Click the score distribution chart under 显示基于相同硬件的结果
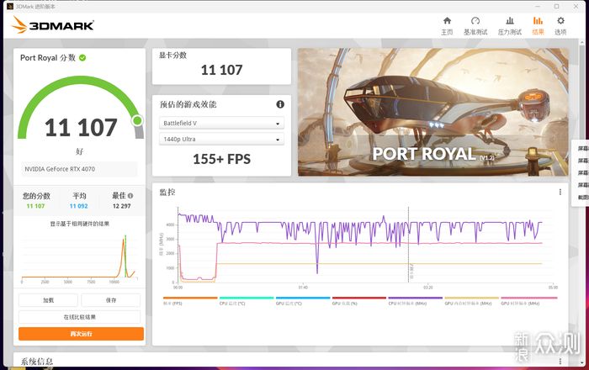Image resolution: width=589 pixels, height=370 pixels. click(80, 258)
